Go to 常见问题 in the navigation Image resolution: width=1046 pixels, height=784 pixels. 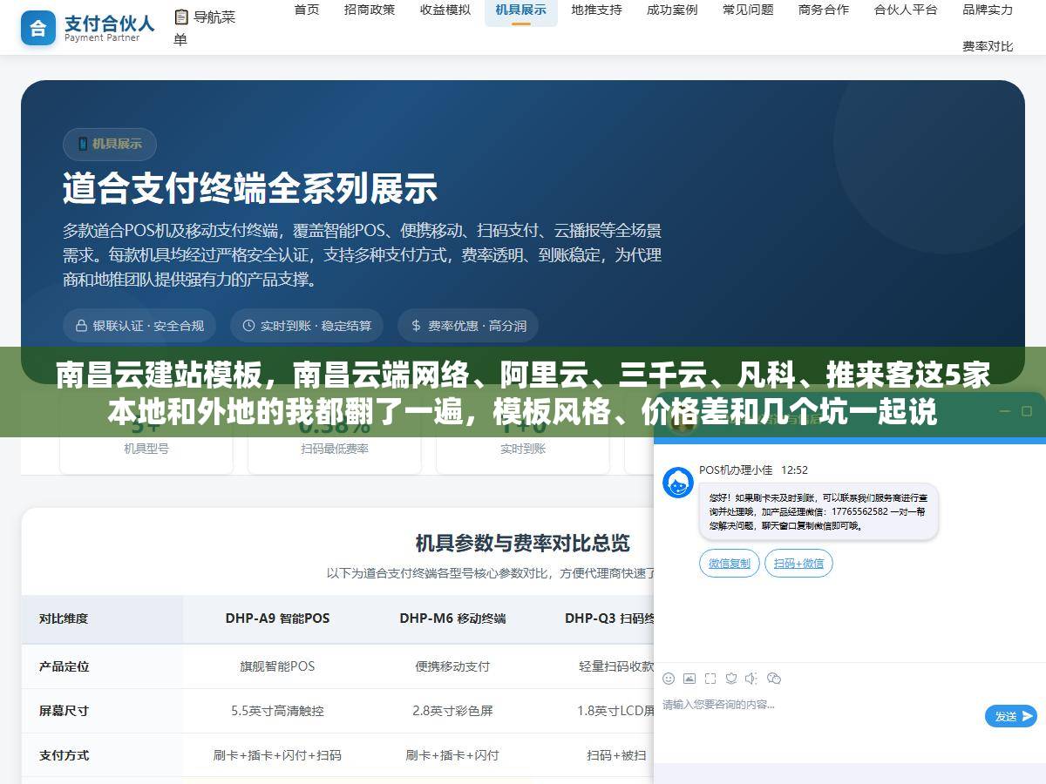[748, 10]
